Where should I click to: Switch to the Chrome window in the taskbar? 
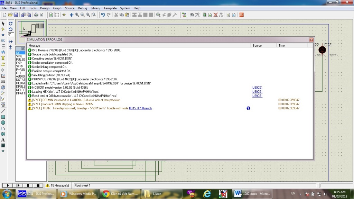click(x=120, y=194)
